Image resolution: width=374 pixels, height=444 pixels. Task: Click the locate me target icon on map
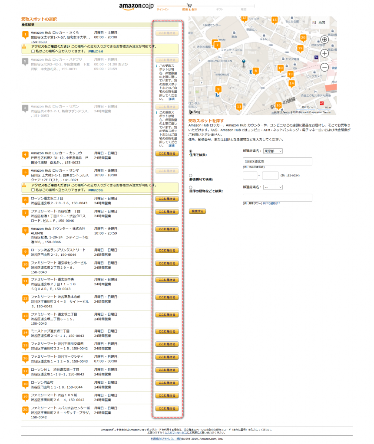(x=324, y=39)
